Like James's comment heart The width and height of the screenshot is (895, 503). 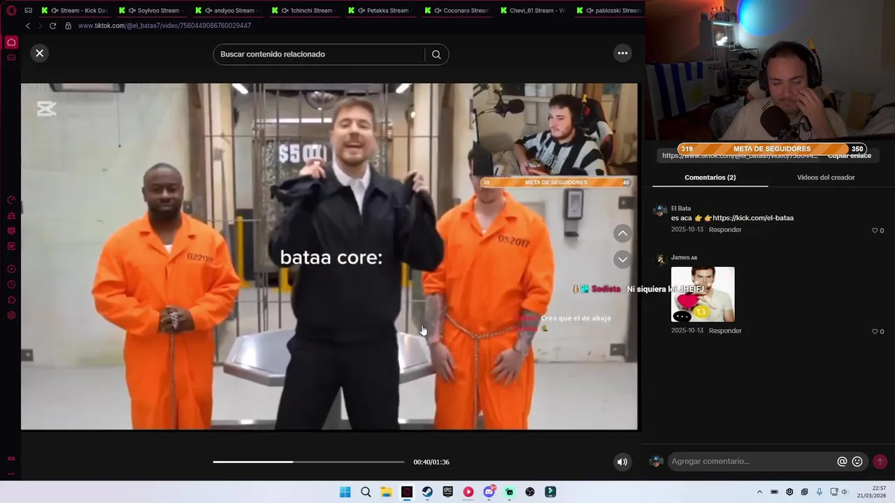[875, 332]
